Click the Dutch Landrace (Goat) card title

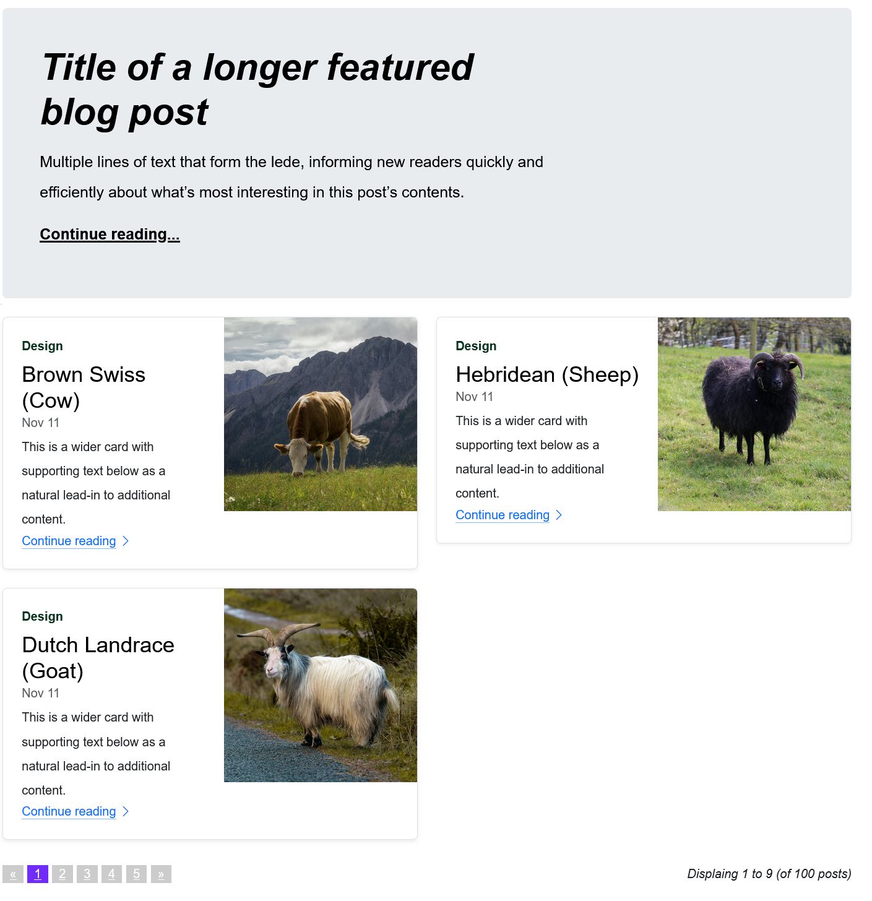98,658
